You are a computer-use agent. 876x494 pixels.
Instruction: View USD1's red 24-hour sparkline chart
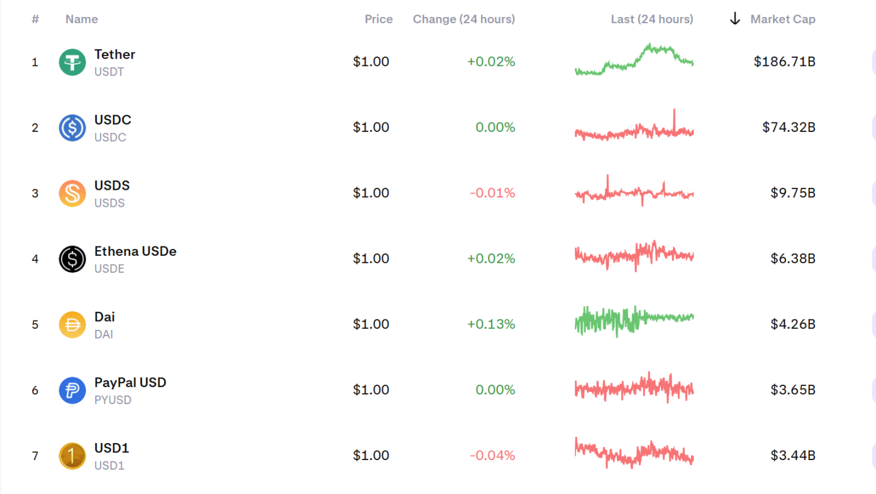tap(634, 454)
